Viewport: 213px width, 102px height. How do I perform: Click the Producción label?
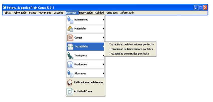[x=81, y=64]
